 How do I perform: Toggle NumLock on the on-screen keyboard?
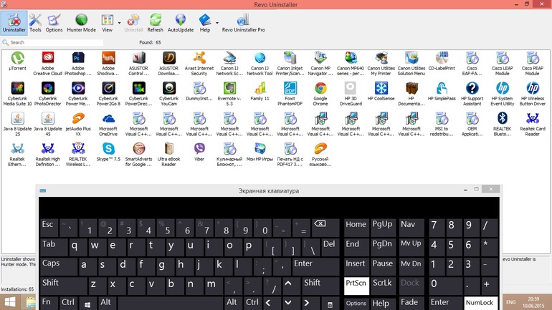480,303
